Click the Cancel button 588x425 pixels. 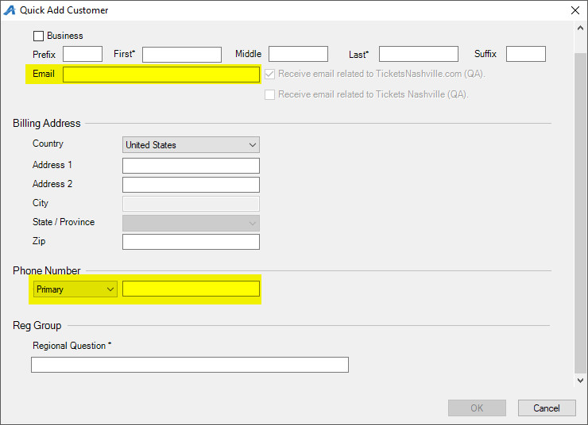point(547,408)
